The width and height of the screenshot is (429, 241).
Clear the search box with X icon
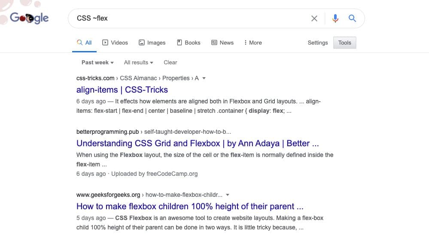[x=314, y=18]
